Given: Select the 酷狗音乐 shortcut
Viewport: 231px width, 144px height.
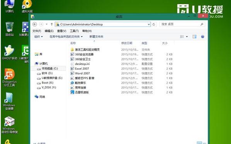Looking at the screenshot, I should coord(78,83).
